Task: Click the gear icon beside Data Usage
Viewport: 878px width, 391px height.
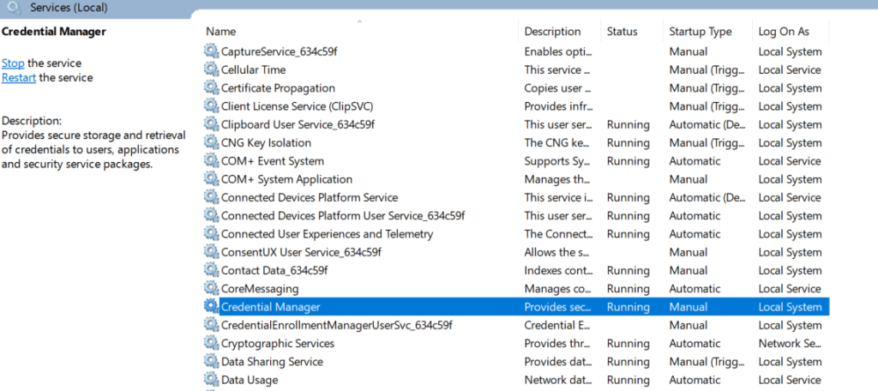Action: [211, 380]
